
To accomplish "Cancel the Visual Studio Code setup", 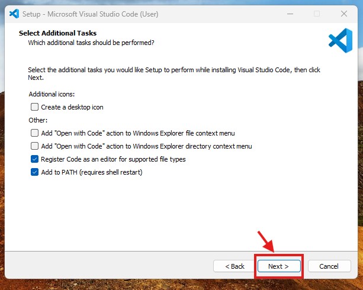I will 329,266.
